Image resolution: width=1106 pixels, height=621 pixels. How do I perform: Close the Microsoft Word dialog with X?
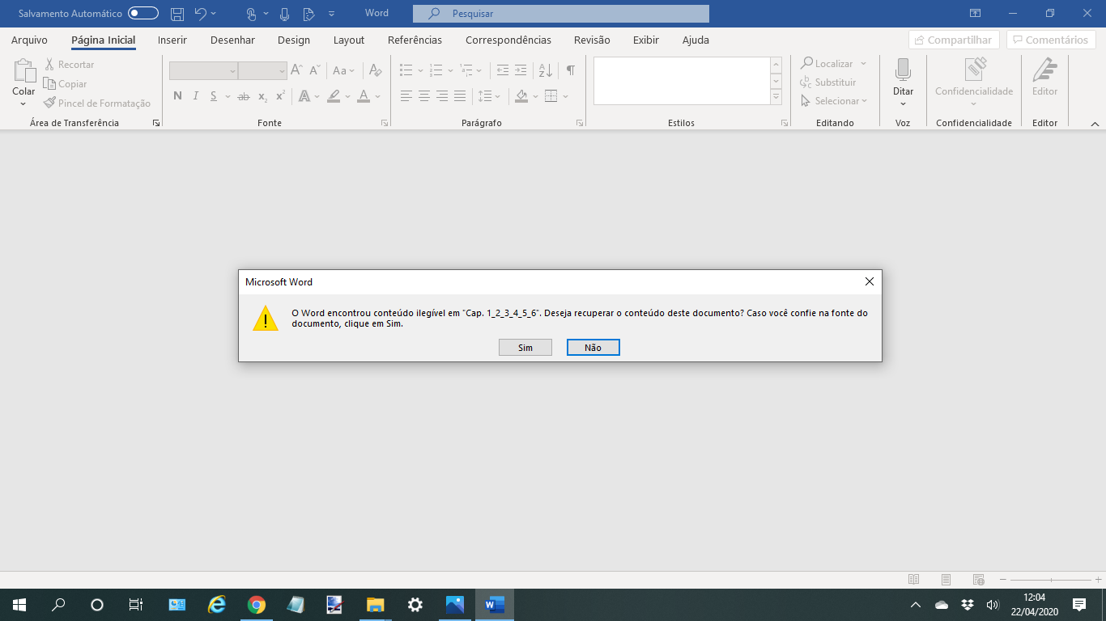click(870, 282)
